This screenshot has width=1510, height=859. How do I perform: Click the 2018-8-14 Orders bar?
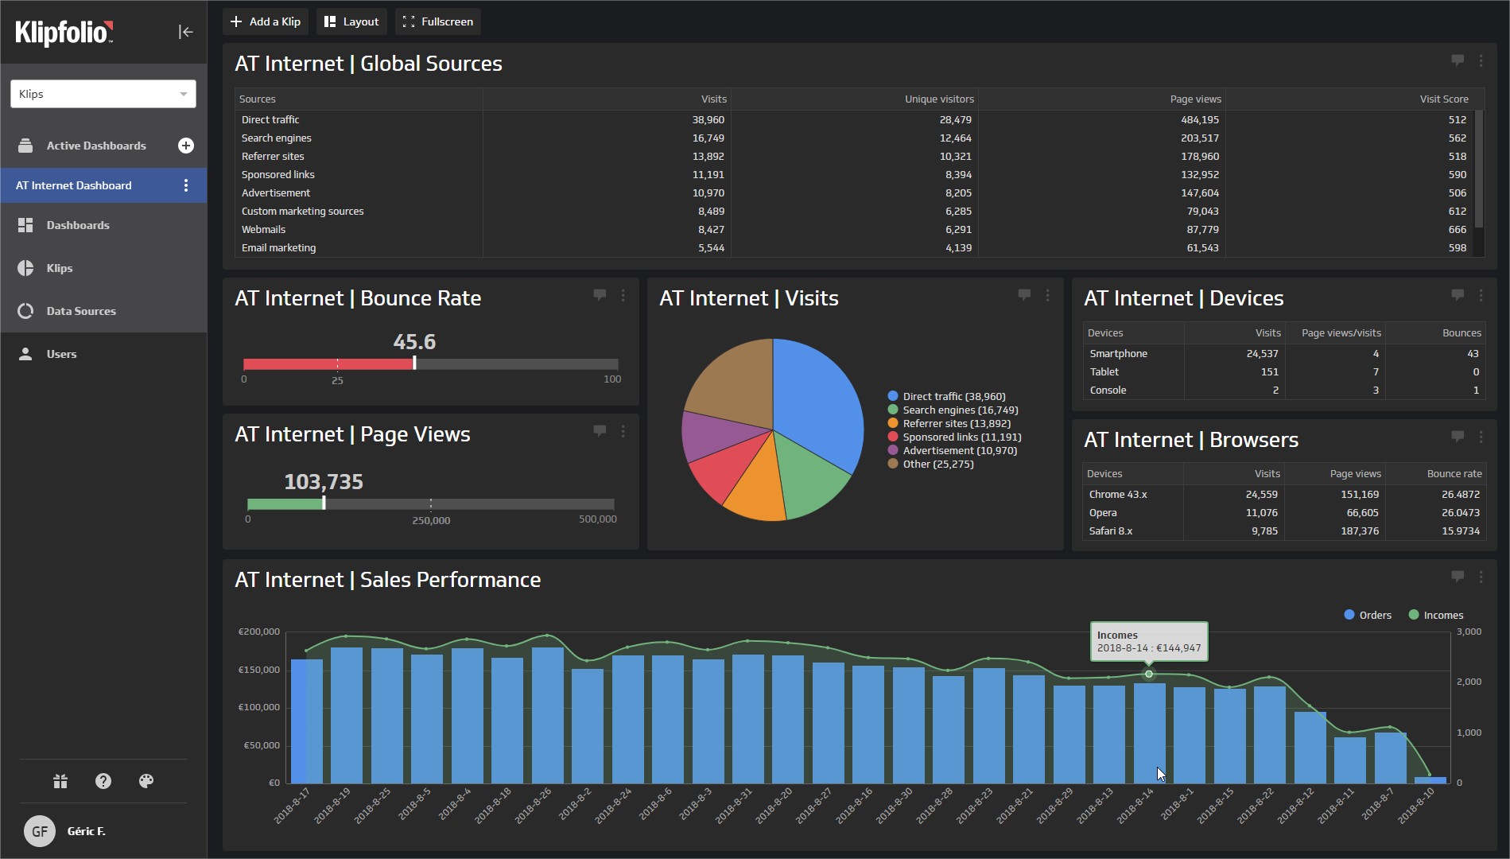(x=1149, y=733)
